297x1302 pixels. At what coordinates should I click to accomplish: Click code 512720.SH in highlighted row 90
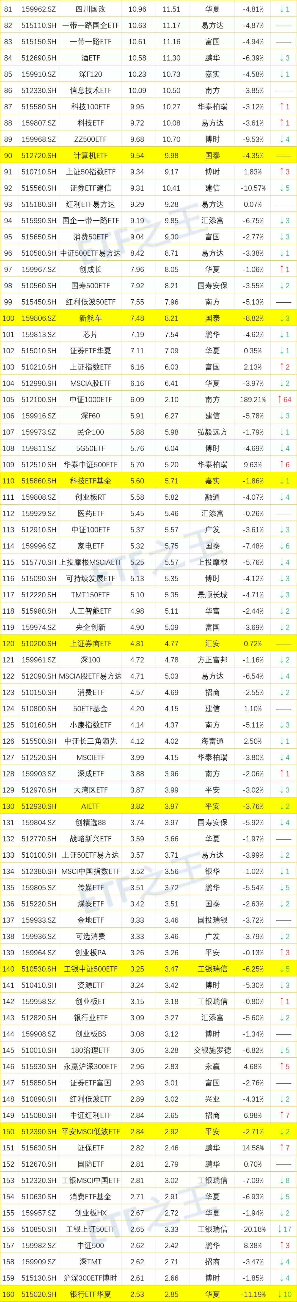[39, 156]
